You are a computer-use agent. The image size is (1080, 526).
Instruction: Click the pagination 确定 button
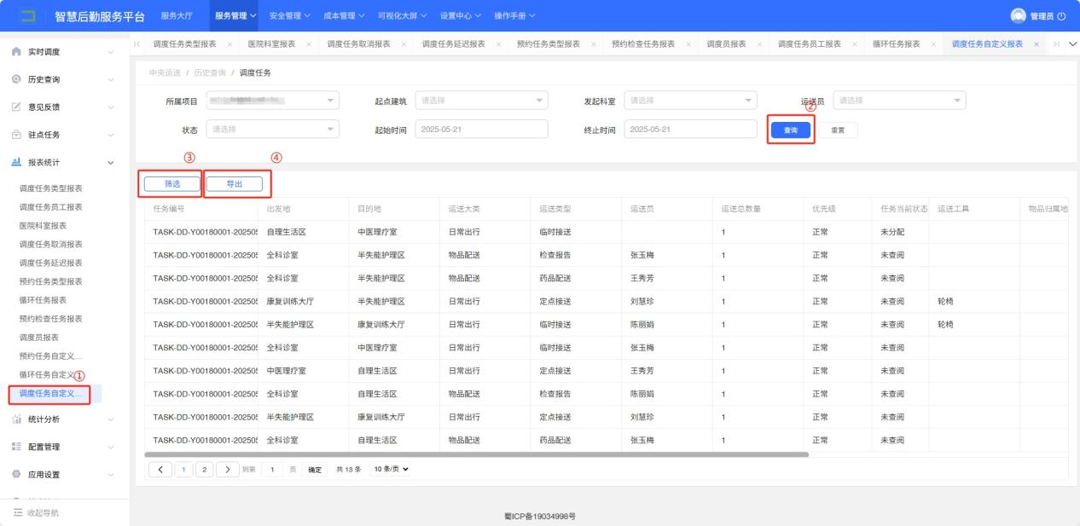pyautogui.click(x=316, y=468)
